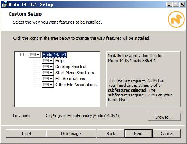Open the Disk Usage dialog

(x=71, y=134)
